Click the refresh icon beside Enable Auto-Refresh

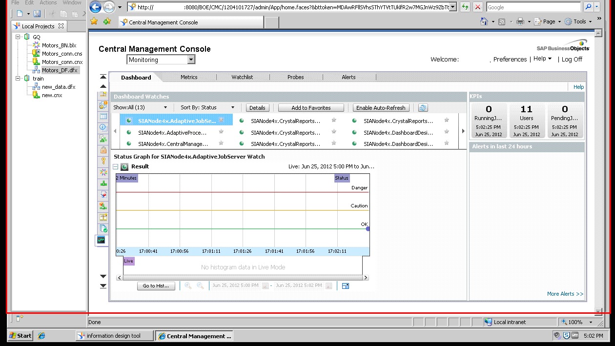(423, 107)
